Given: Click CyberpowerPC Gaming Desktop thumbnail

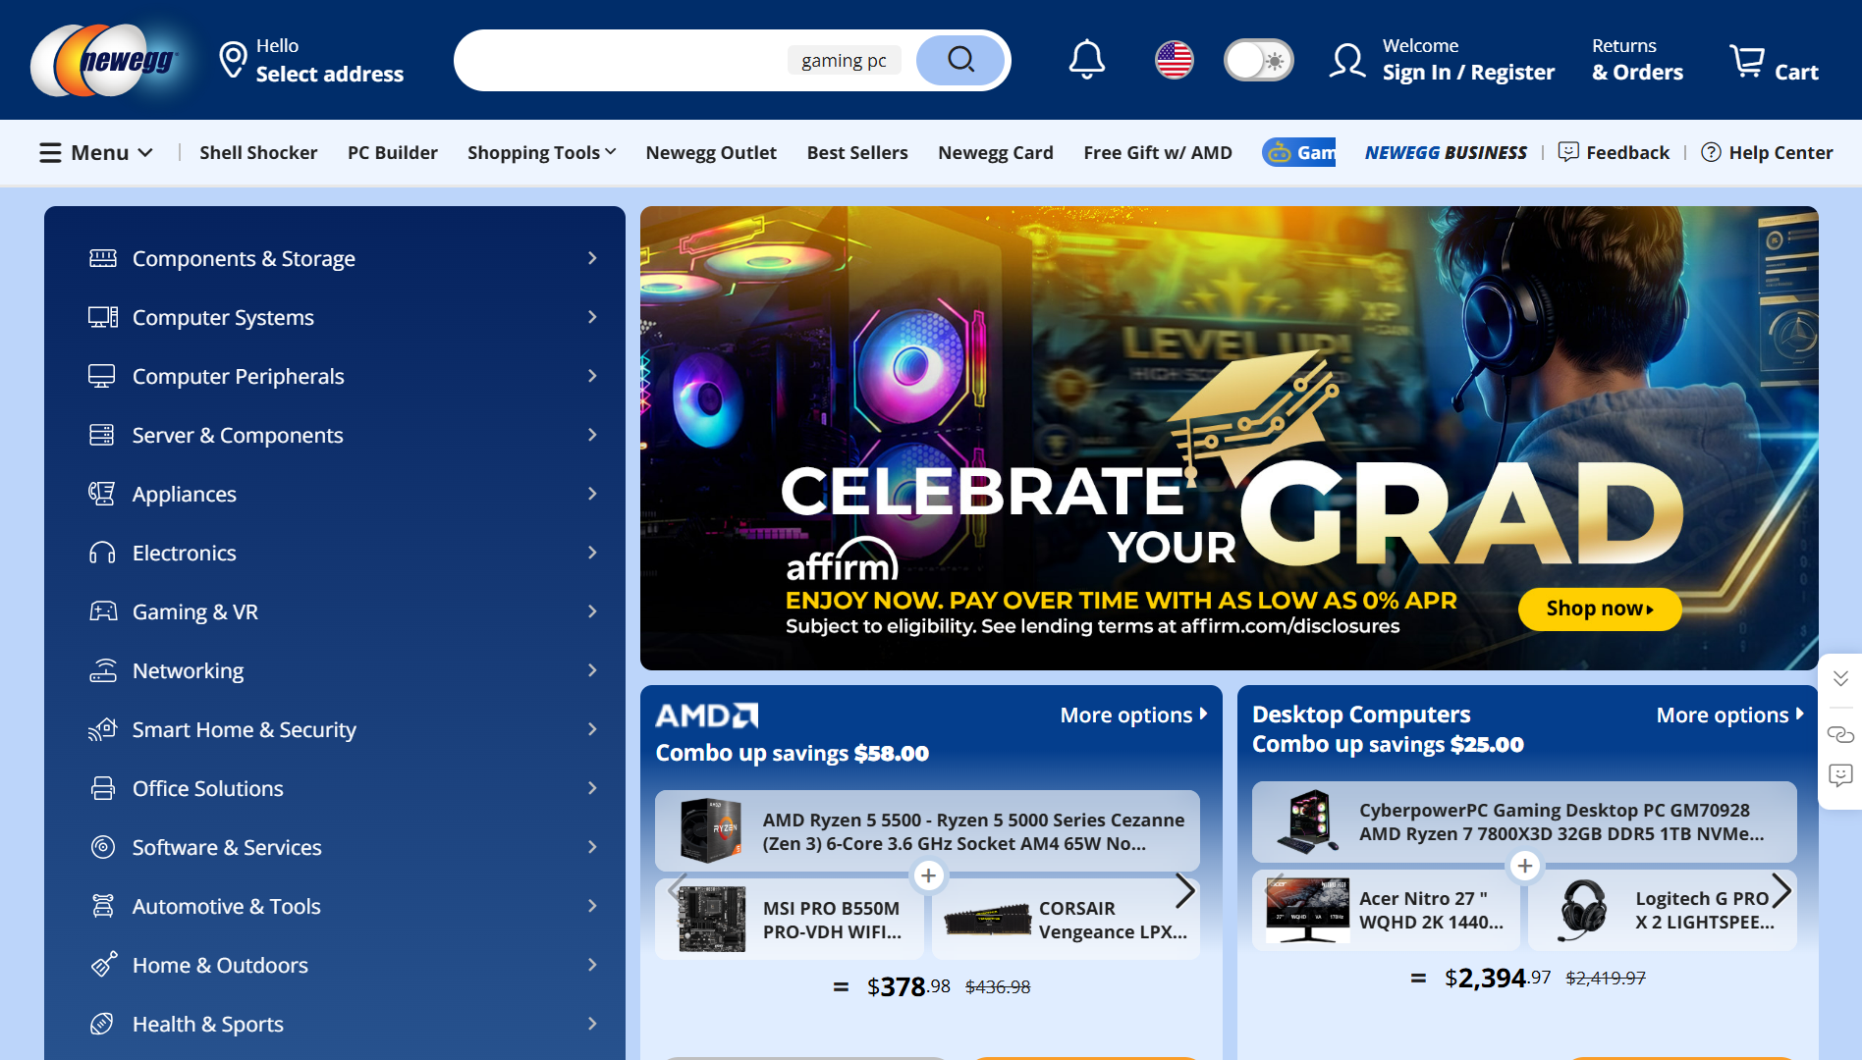Looking at the screenshot, I should click(1308, 821).
